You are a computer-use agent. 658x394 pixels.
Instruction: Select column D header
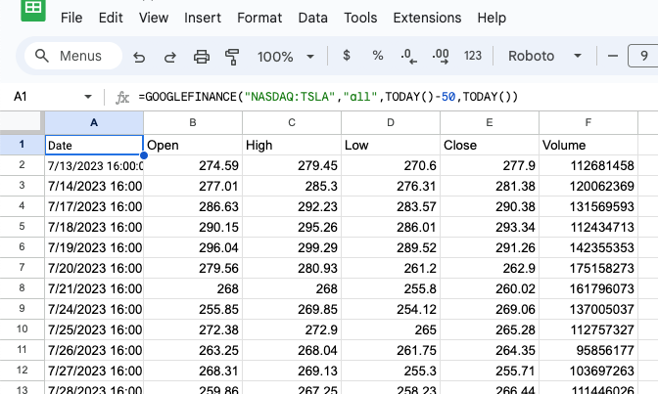(x=391, y=123)
